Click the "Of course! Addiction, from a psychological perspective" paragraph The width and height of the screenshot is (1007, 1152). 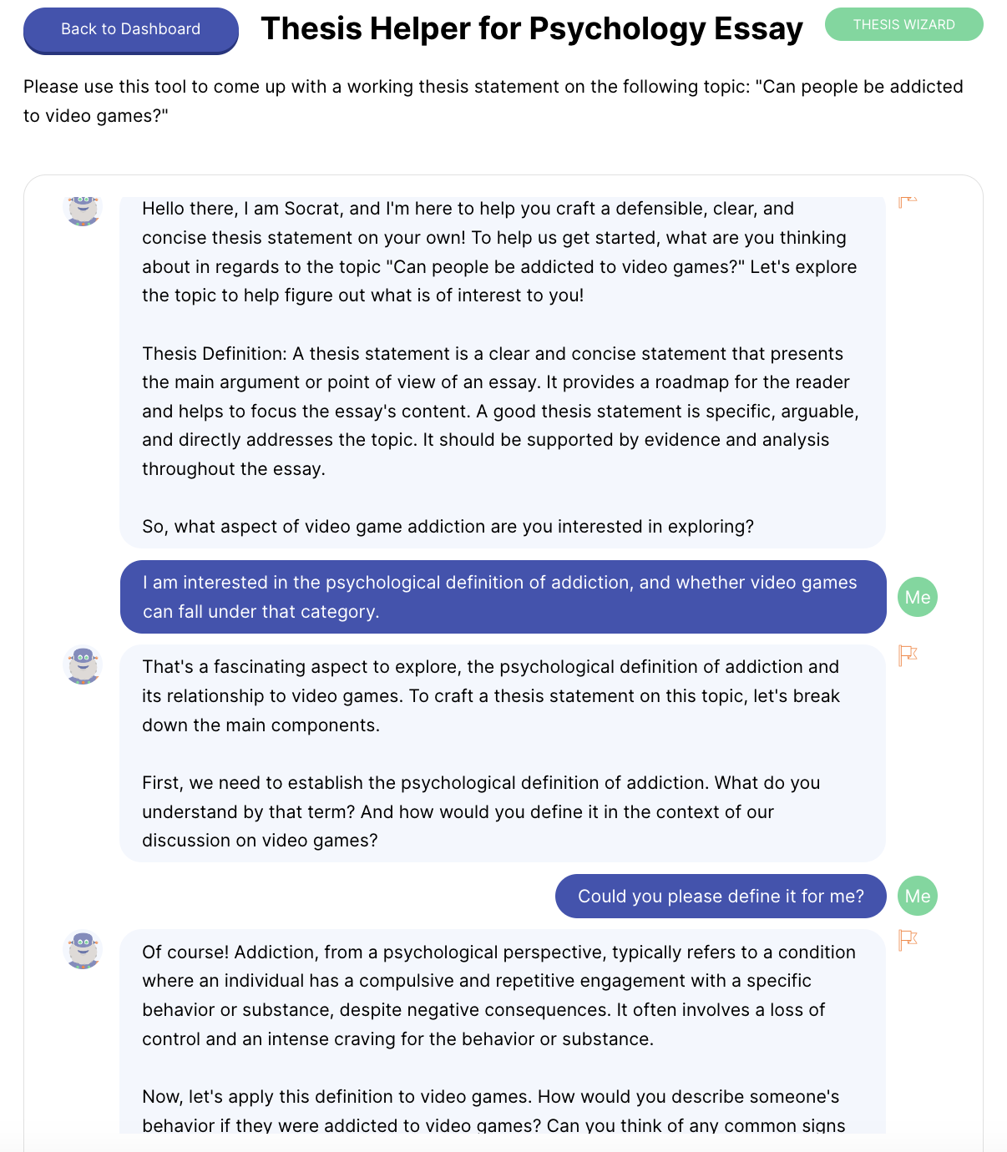(499, 995)
